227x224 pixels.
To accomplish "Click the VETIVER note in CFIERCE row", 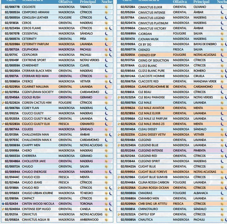I will pyautogui.click(x=85, y=81).
